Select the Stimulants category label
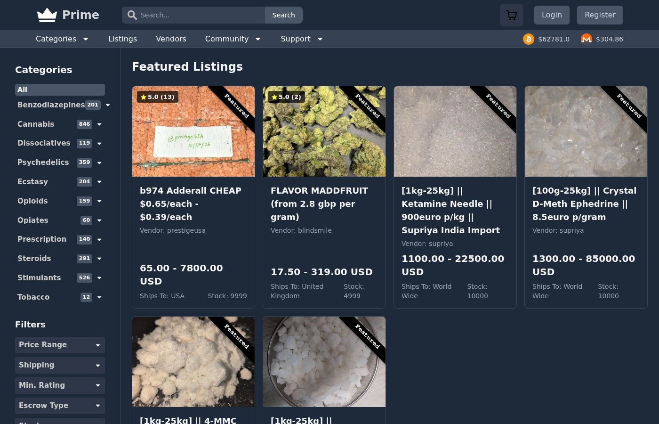Viewport: 659px width, 424px height. pyautogui.click(x=39, y=278)
